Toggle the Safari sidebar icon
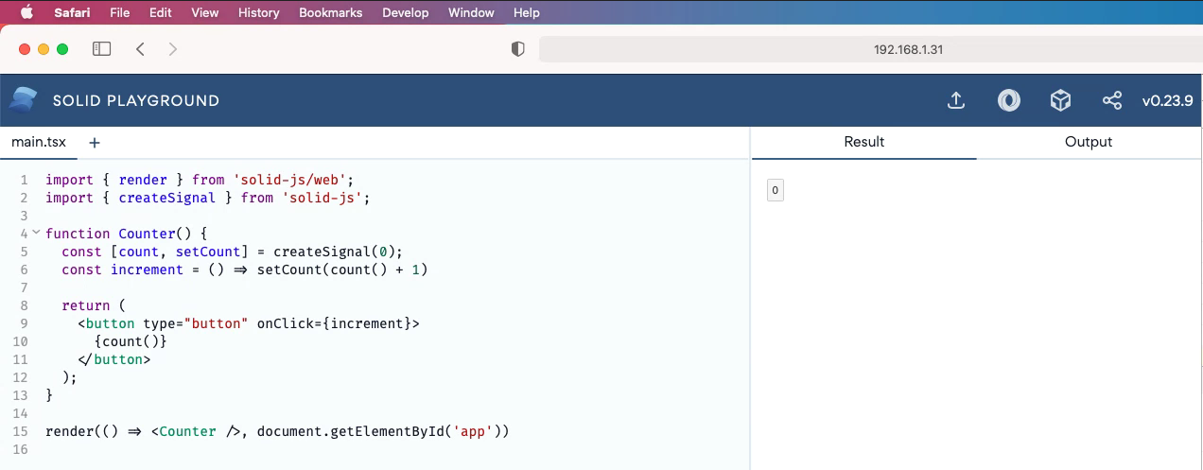Viewport: 1203px width, 470px height. click(x=102, y=49)
